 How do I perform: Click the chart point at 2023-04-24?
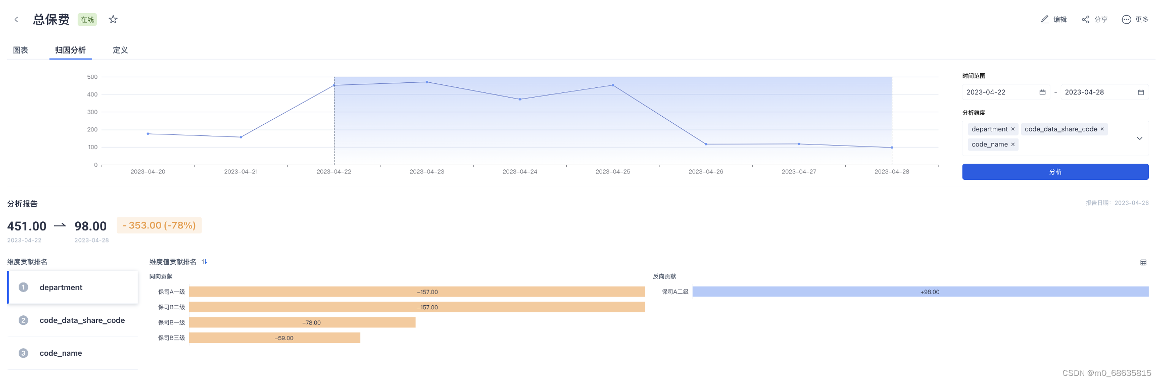tap(520, 100)
